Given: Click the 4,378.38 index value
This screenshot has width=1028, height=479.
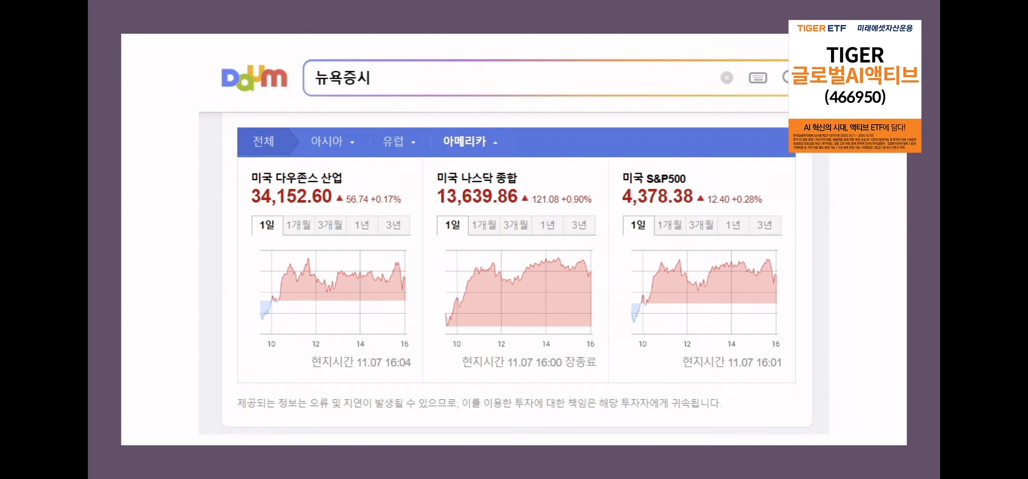Looking at the screenshot, I should click(x=657, y=196).
